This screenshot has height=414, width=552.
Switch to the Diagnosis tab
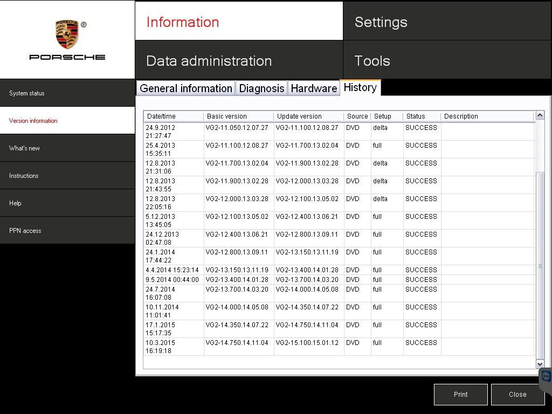261,88
